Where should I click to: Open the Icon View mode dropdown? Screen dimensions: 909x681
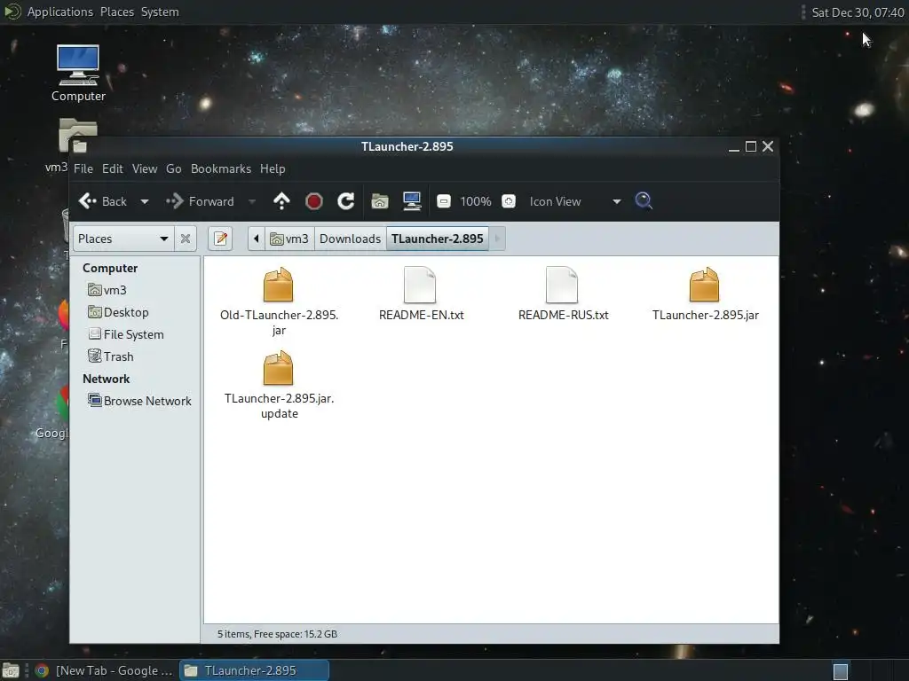(x=574, y=201)
